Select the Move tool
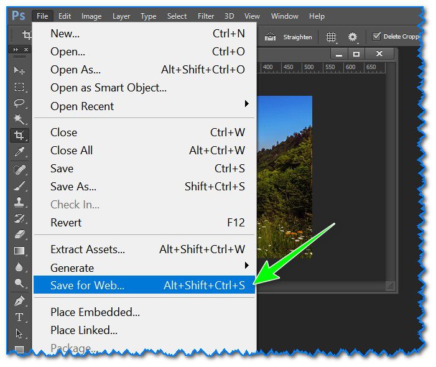This screenshot has width=436, height=367. coord(19,71)
